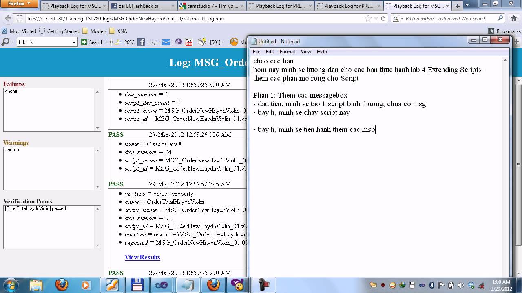This screenshot has height=293, width=522.
Task: Open the View Results link
Action: pos(142,257)
